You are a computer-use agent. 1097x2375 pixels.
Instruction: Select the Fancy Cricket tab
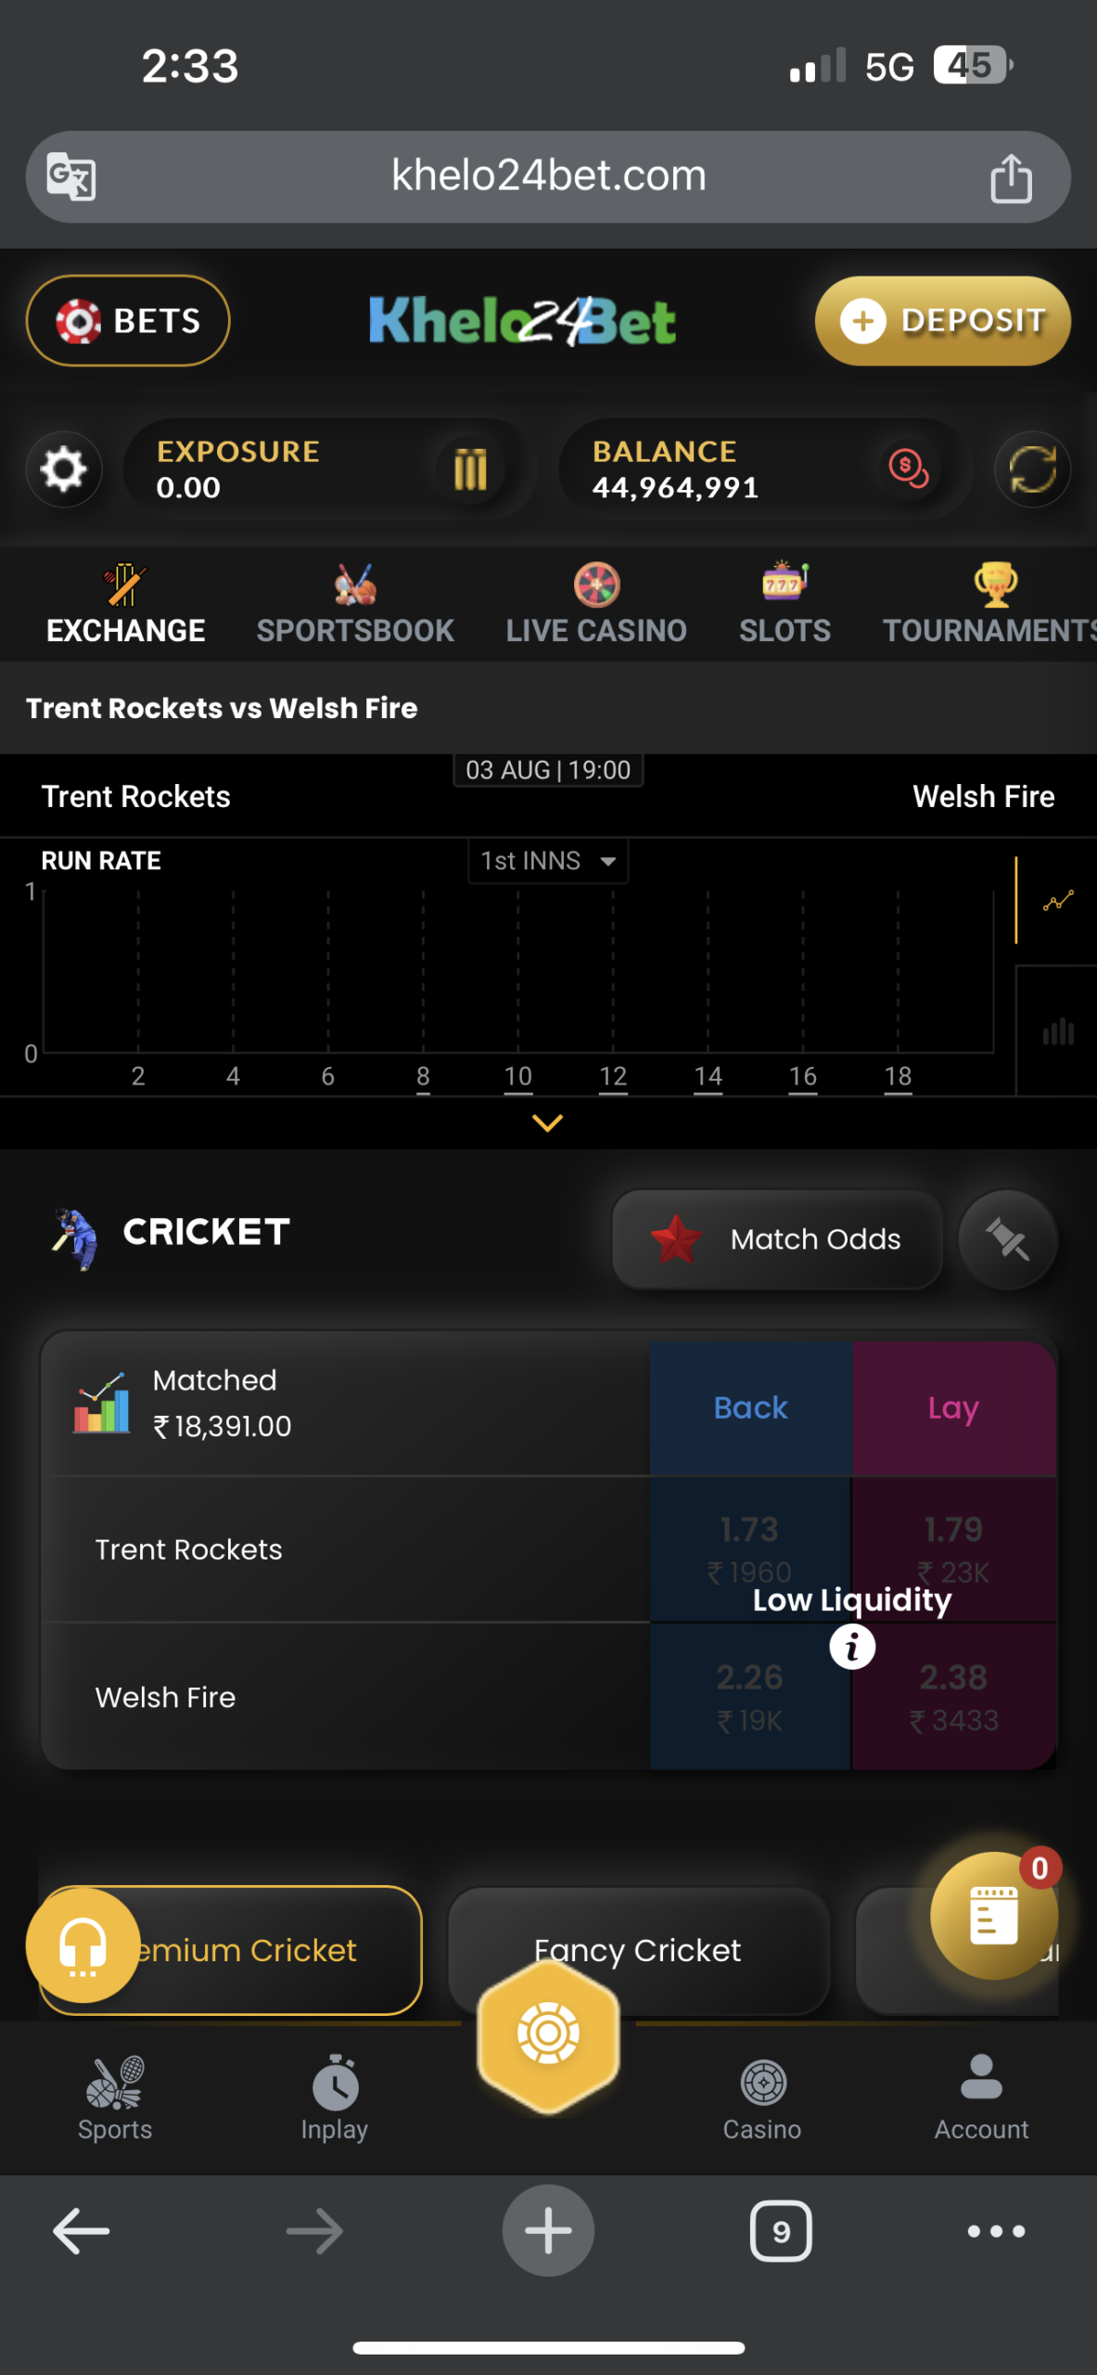point(637,1948)
